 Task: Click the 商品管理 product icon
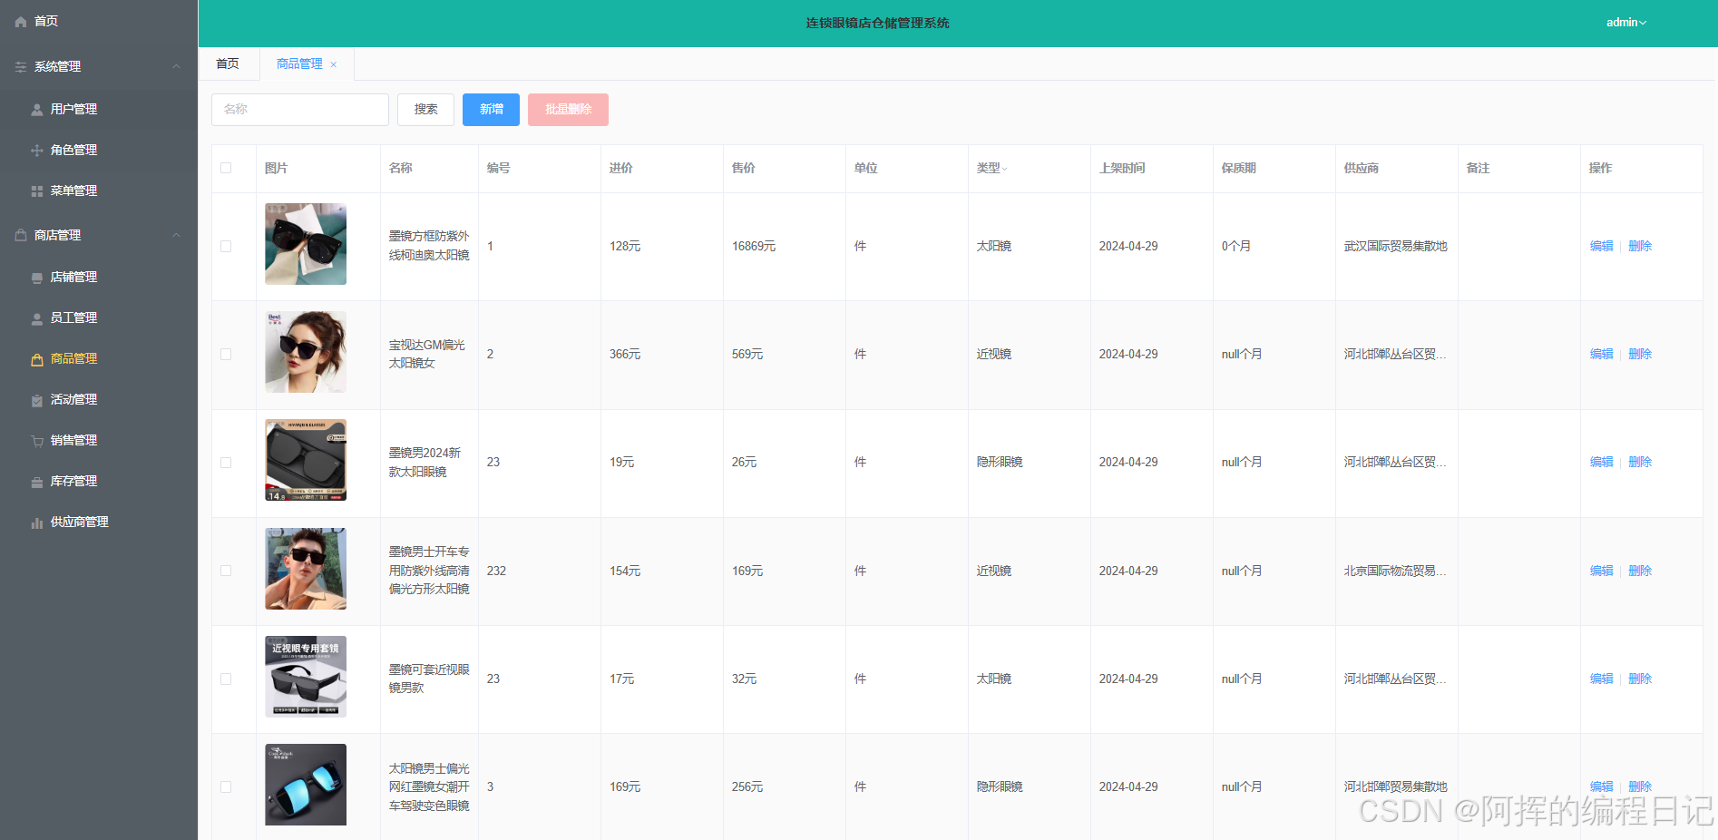click(37, 359)
